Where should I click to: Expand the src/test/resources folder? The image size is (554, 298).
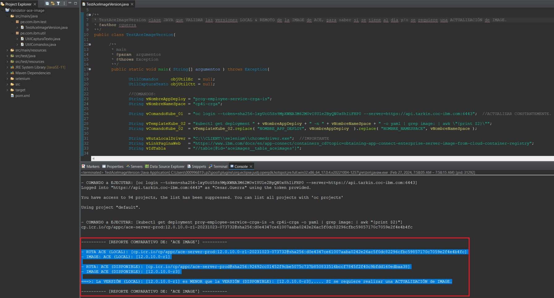point(7,62)
